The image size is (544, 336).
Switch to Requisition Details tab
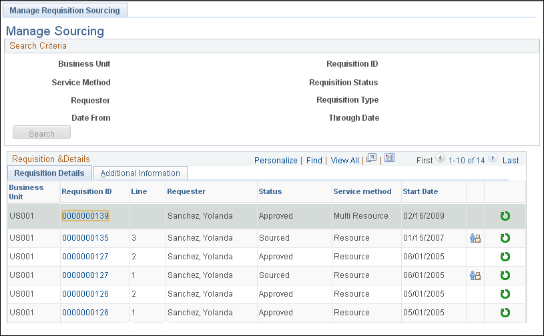click(x=49, y=173)
